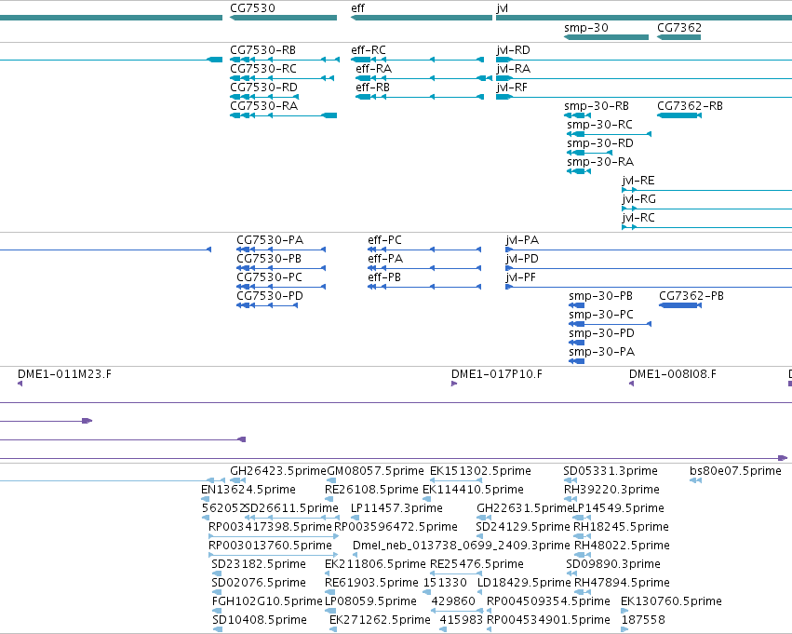
Task: Click EST bs80e07.5prime
Action: [x=695, y=480]
